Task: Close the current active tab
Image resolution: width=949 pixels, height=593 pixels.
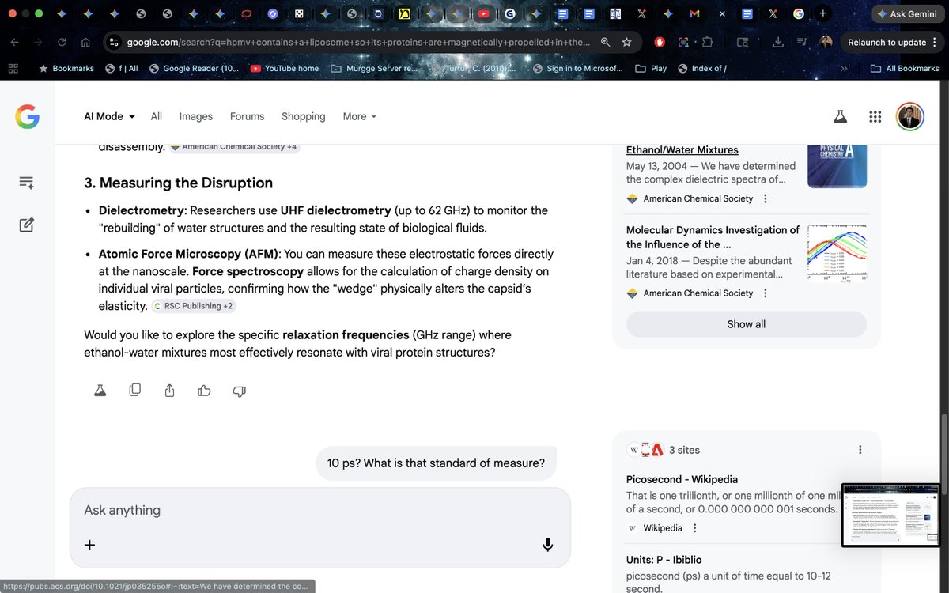Action: [x=721, y=13]
